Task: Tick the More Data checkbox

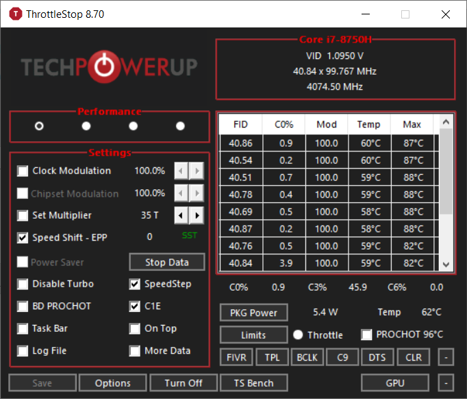Action: point(135,351)
